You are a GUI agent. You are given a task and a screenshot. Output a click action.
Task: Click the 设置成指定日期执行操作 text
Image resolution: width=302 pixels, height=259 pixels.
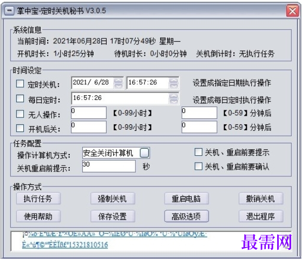tap(232, 83)
